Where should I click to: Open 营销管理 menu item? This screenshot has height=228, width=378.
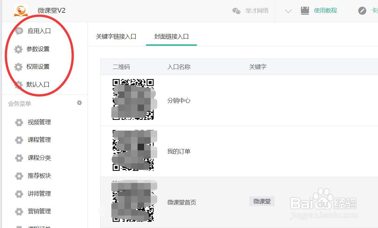[39, 211]
